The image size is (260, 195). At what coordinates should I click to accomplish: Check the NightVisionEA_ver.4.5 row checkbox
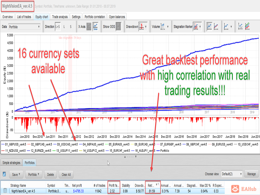(5, 191)
